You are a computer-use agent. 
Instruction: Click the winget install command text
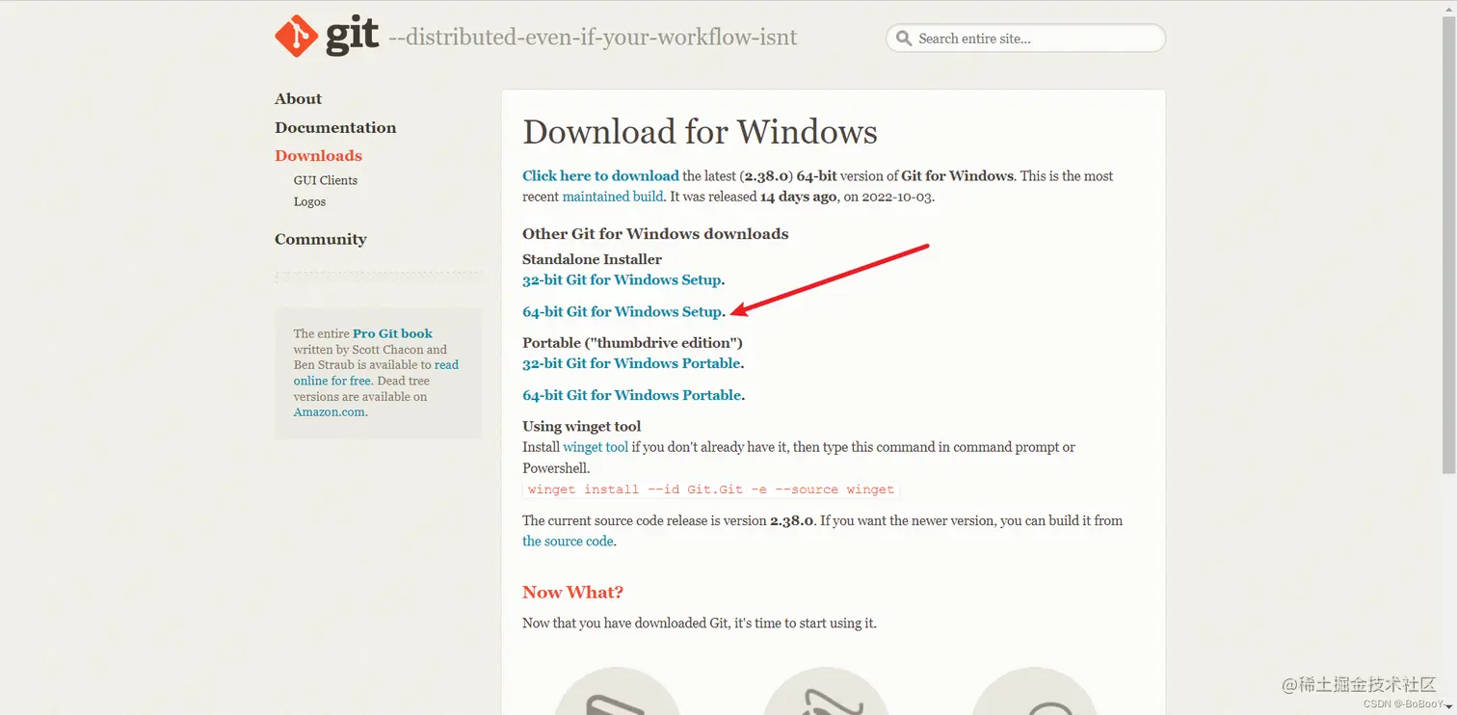[711, 490]
